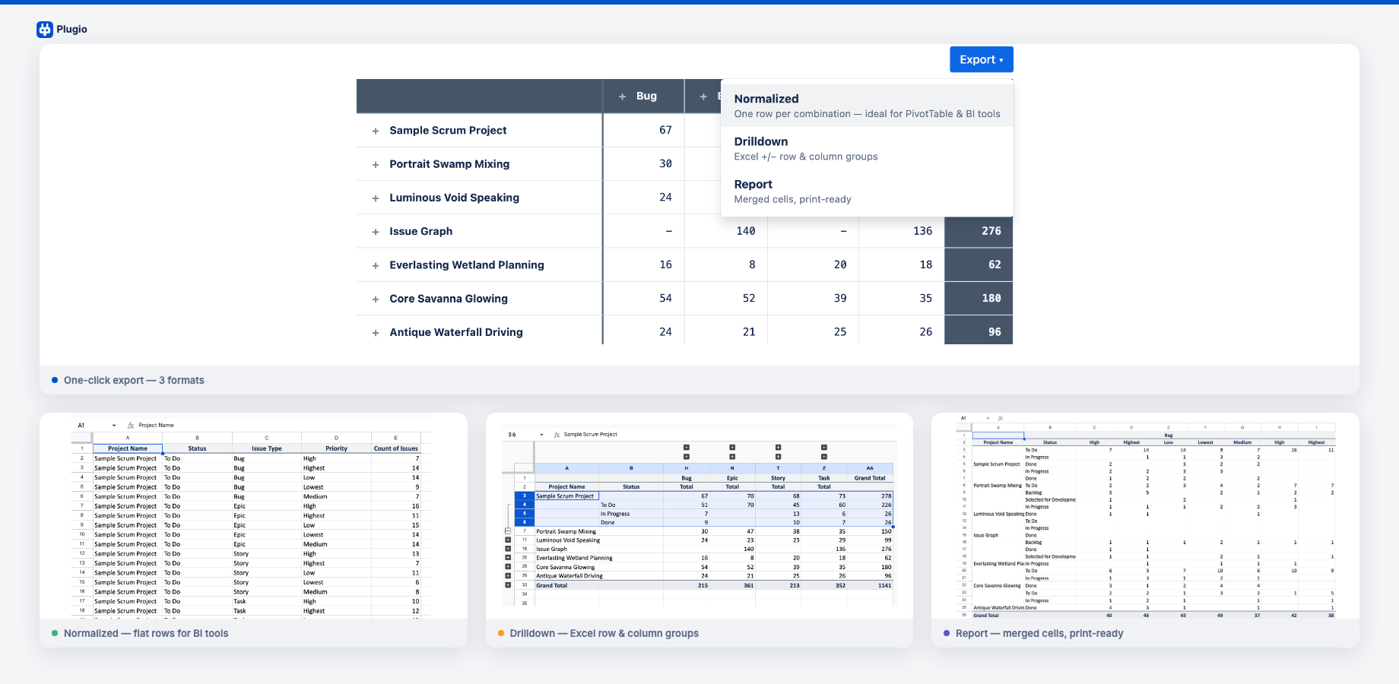Choose the Normalized export option
The width and height of the screenshot is (1399, 684).
[866, 106]
